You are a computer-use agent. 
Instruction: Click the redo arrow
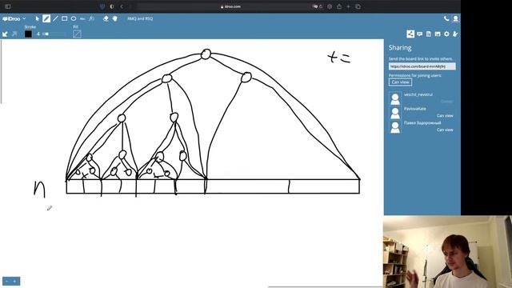(x=14, y=34)
